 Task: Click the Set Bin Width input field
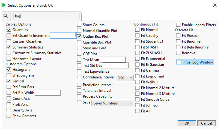pos(48,93)
